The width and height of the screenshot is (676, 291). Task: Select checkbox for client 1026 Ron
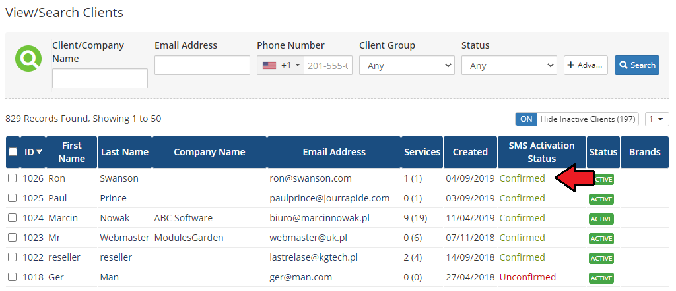click(13, 178)
